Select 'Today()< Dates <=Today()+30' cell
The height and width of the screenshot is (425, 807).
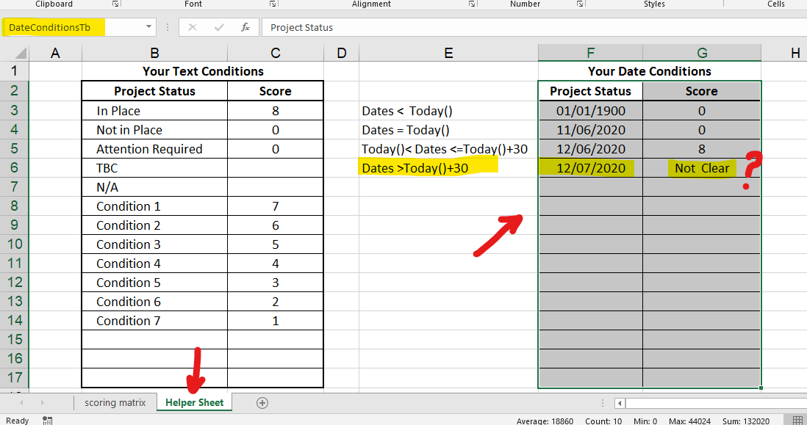[448, 149]
